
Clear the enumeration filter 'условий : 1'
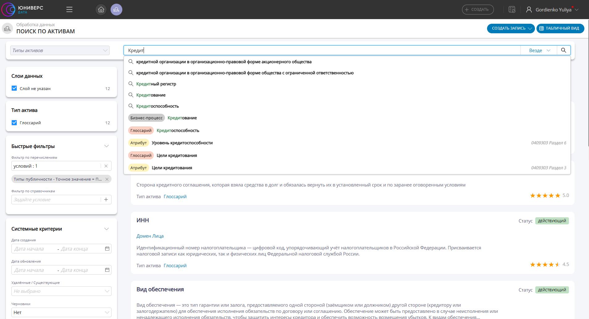(x=106, y=166)
